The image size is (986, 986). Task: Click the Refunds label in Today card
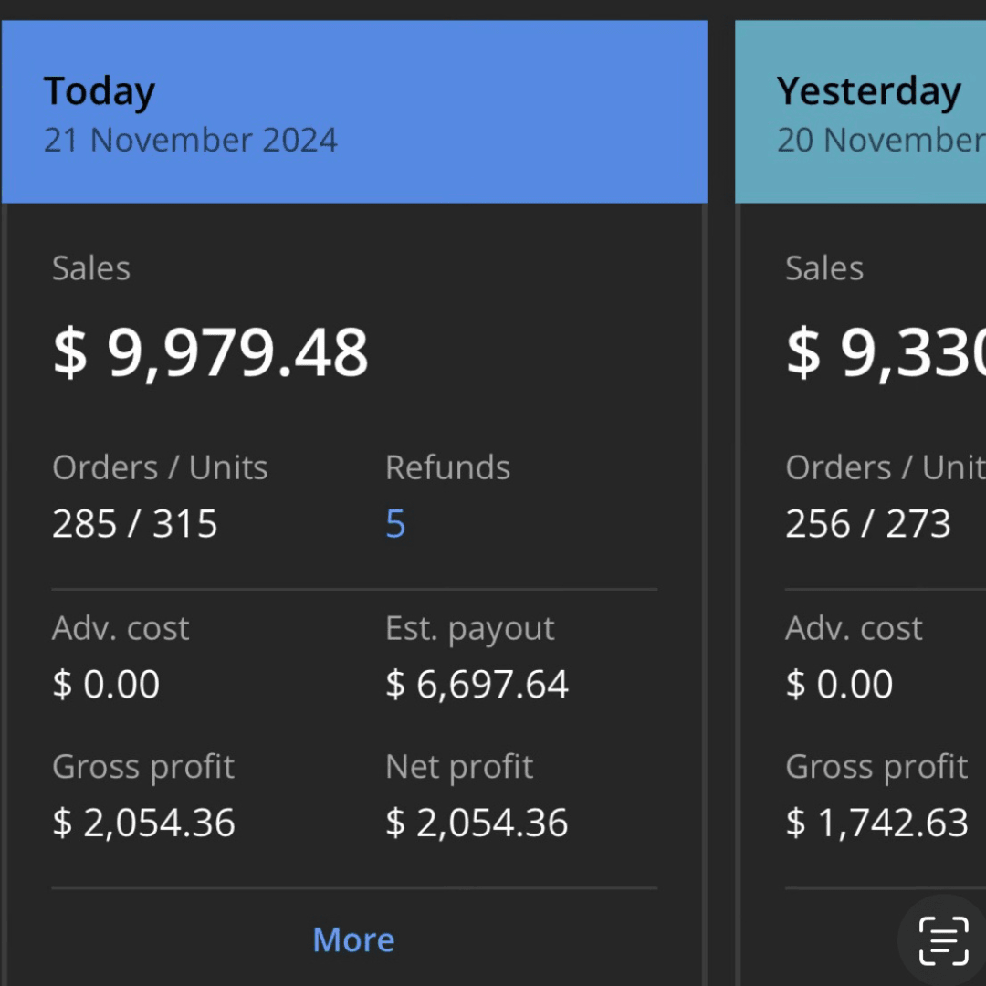447,467
